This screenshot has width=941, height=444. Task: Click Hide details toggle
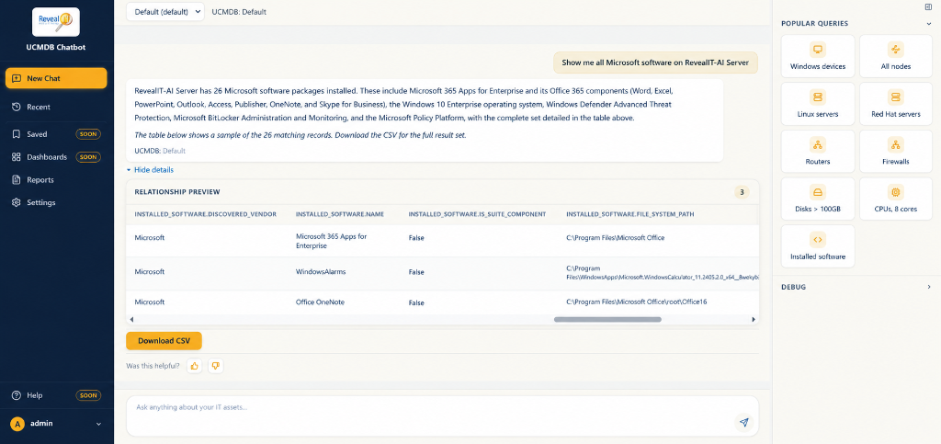[x=150, y=170]
